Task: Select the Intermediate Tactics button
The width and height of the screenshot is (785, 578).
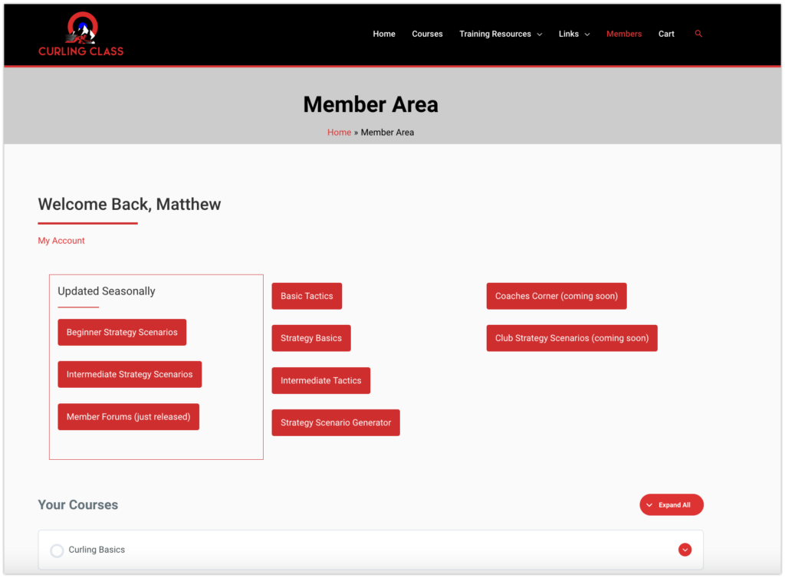Action: click(321, 381)
